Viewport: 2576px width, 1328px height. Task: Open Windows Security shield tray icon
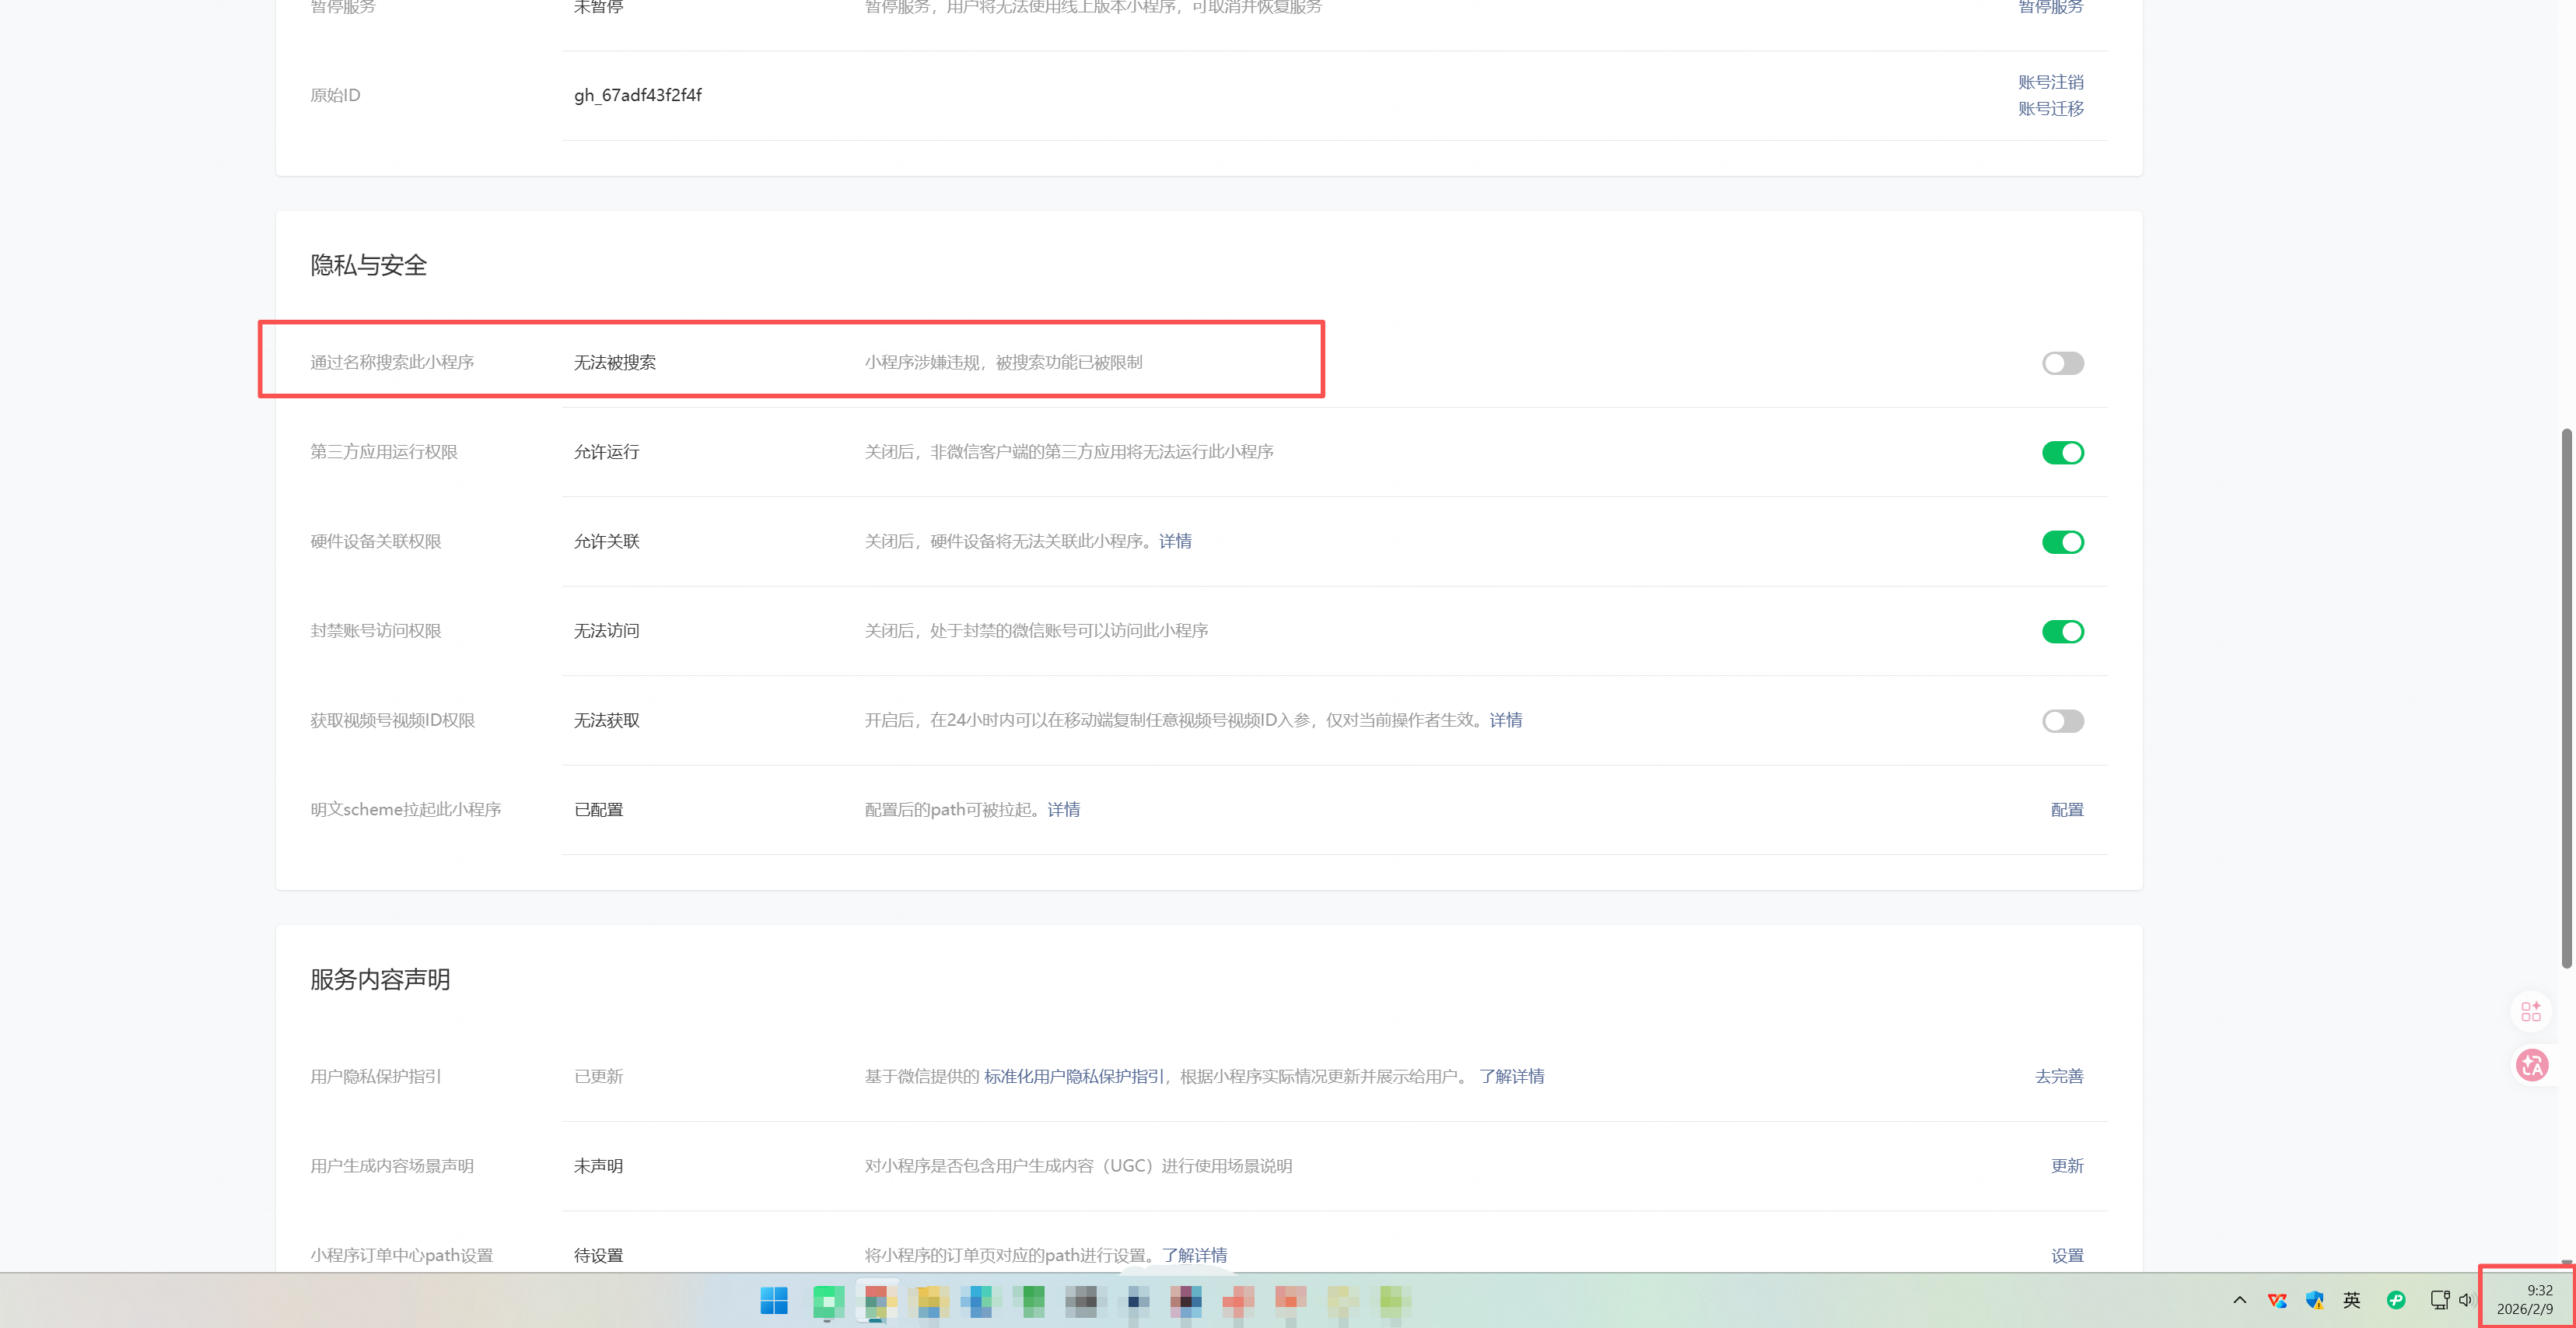pyautogui.click(x=2314, y=1300)
